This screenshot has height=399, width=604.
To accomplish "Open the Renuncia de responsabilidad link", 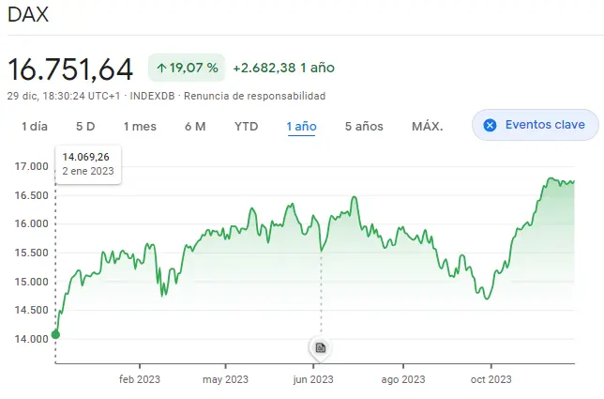I will click(254, 96).
